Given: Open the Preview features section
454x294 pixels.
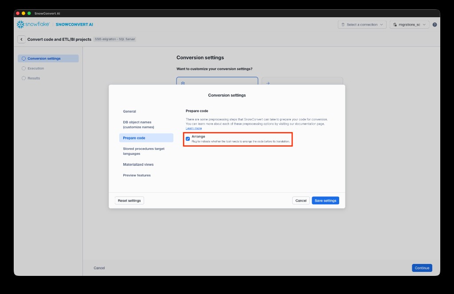Looking at the screenshot, I should [x=137, y=176].
